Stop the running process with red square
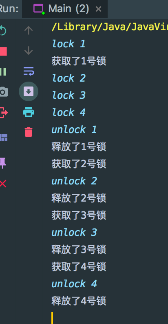 click(3, 51)
